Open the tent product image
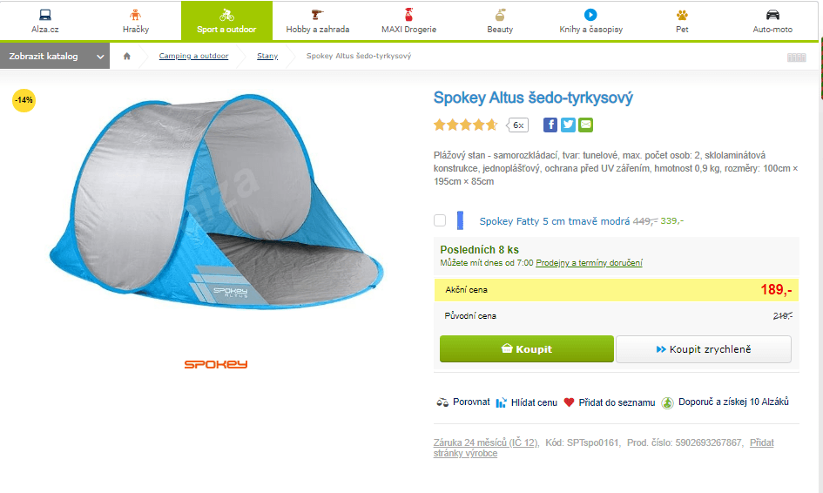823x493 pixels. click(216, 202)
